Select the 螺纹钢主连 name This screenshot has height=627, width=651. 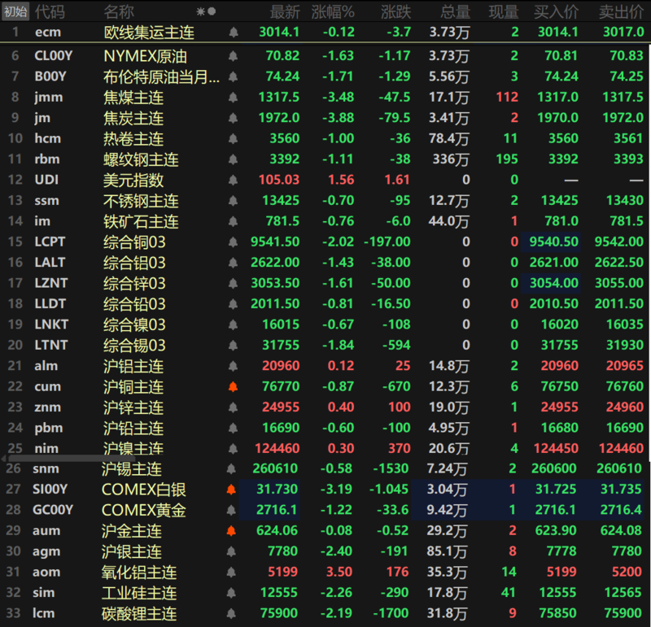click(141, 159)
